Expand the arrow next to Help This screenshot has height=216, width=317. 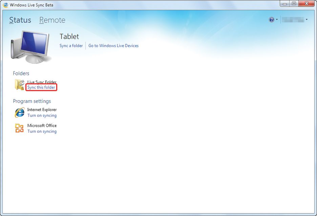277,20
